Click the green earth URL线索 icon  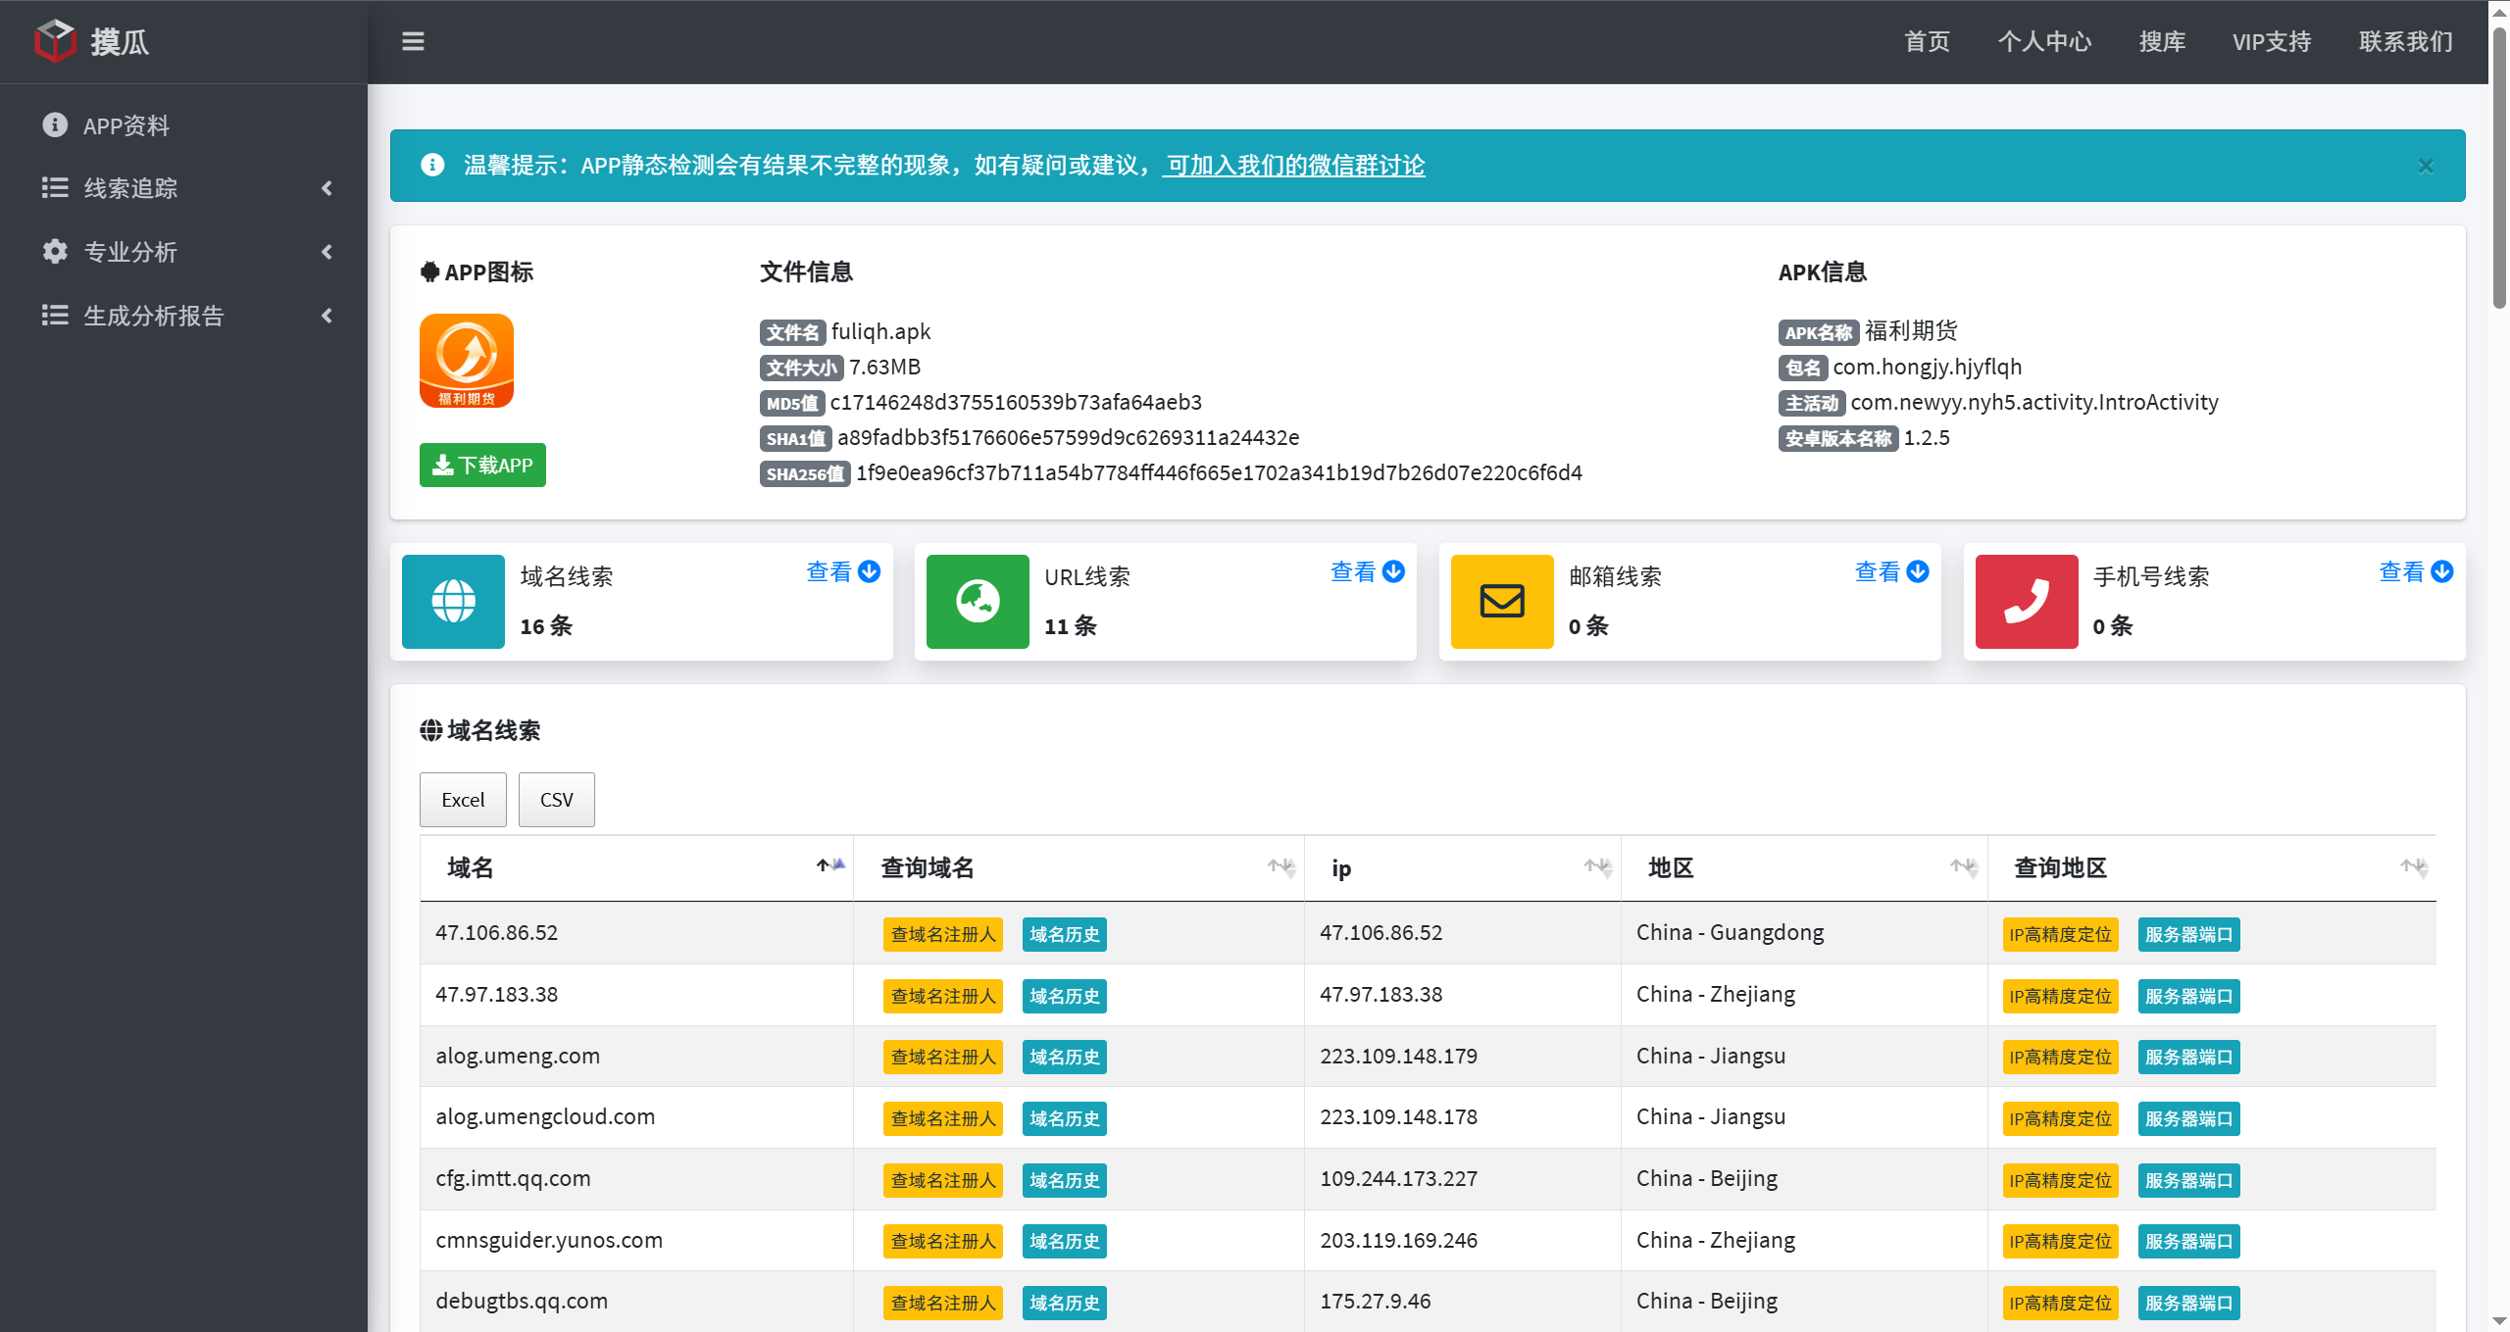tap(978, 601)
